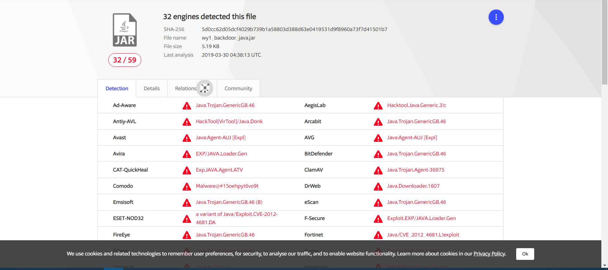Click the file name wy1_backdoor_java.jar

point(228,38)
